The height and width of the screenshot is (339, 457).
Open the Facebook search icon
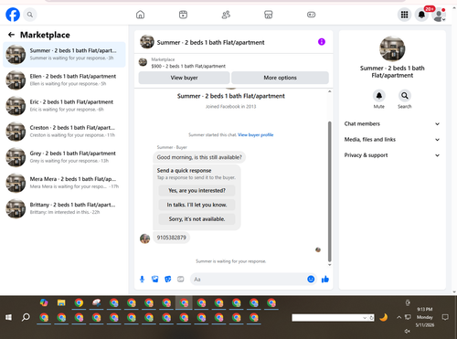(x=30, y=15)
